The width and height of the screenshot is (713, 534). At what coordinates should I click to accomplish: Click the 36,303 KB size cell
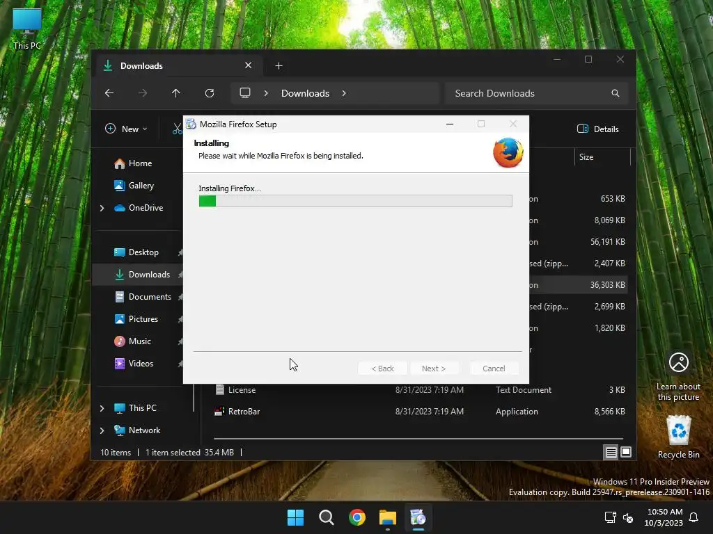pos(607,285)
